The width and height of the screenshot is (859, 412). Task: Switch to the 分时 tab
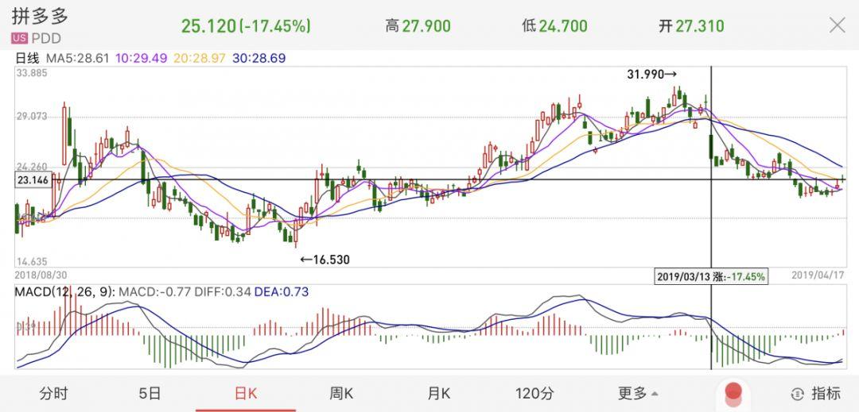tap(53, 393)
